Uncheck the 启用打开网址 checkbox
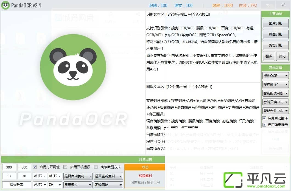 [35, 167]
